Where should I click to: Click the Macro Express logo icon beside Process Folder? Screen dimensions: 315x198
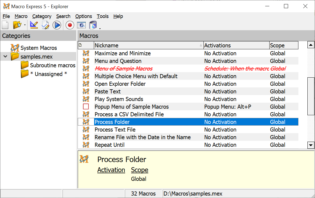click(85, 122)
